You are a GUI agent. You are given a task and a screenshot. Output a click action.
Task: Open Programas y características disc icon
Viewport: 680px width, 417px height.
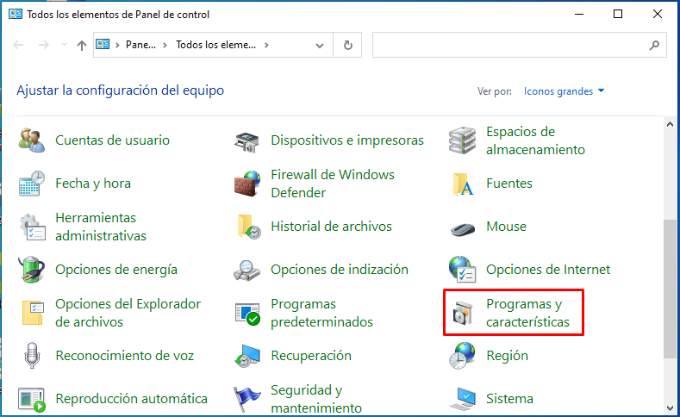[462, 313]
